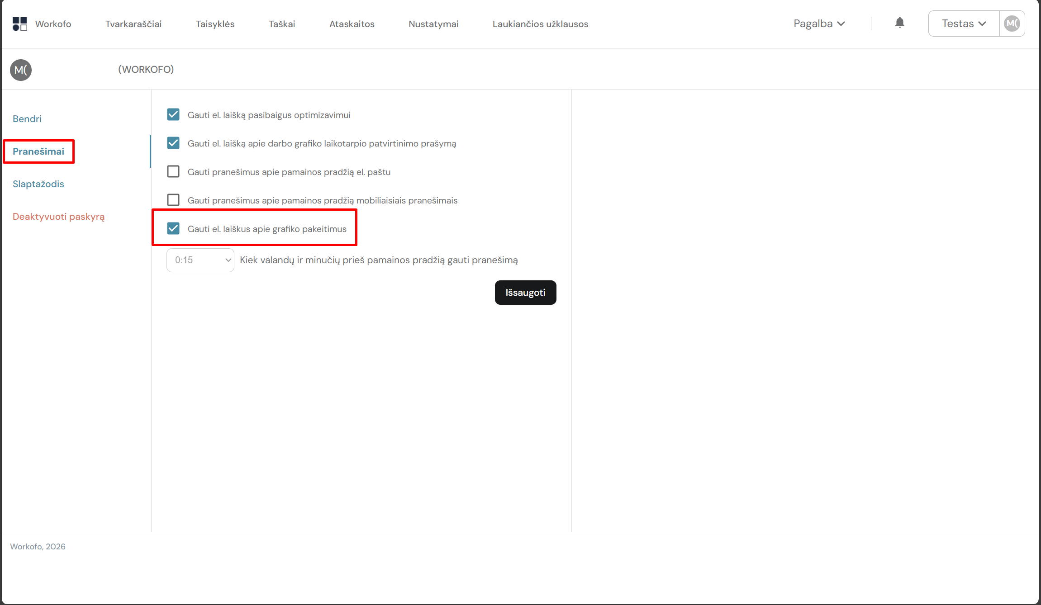Click the profile avatar beside WORKOFO name

(x=21, y=70)
